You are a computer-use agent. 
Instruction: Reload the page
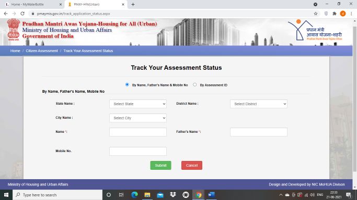pyautogui.click(x=22, y=14)
